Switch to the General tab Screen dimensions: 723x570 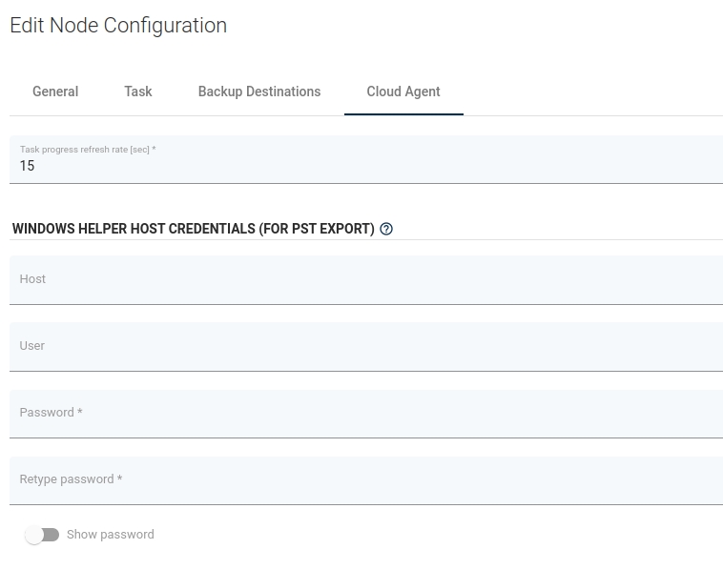point(55,92)
